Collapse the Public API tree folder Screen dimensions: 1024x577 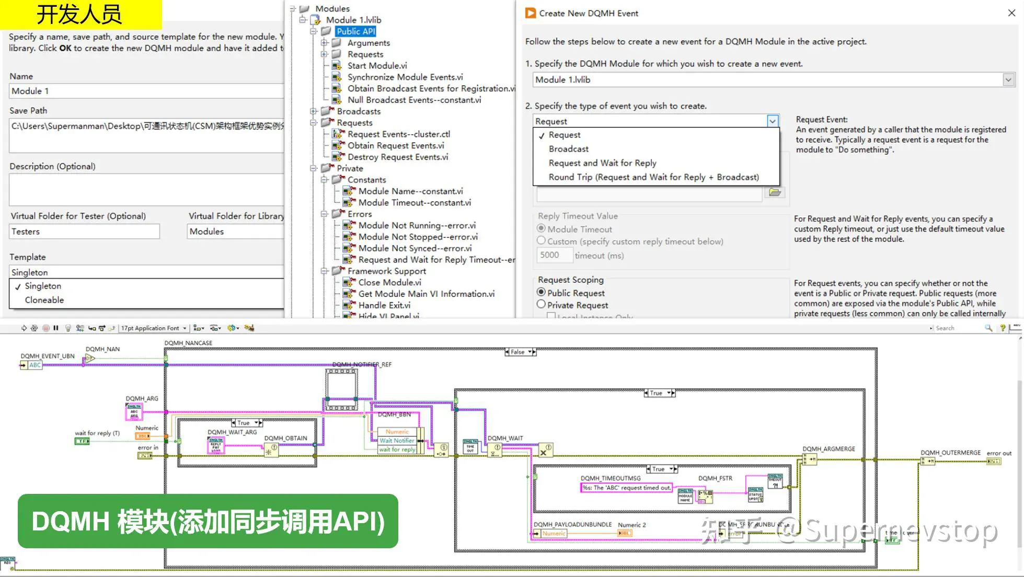(314, 31)
